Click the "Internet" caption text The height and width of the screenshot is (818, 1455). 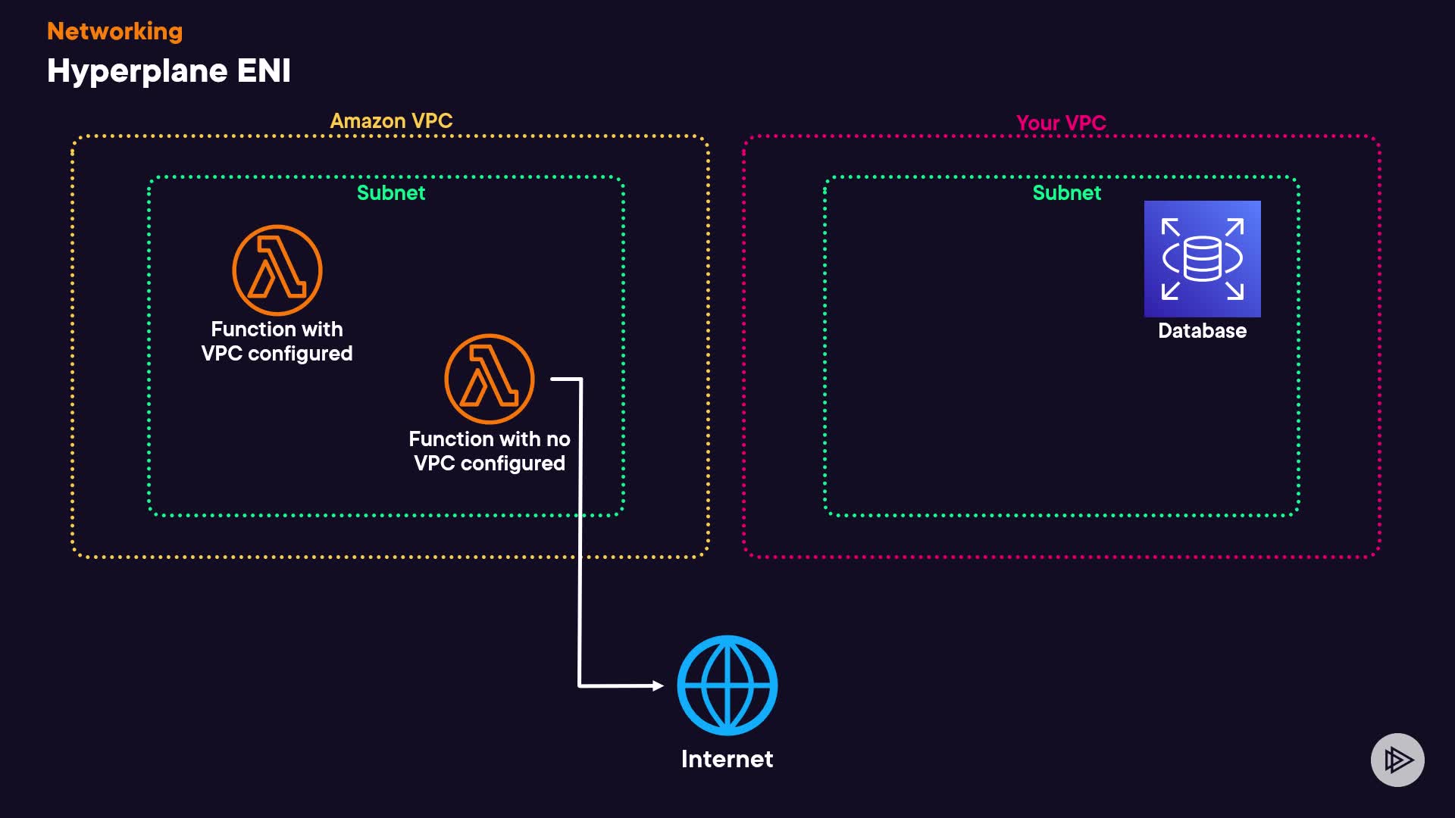727,759
